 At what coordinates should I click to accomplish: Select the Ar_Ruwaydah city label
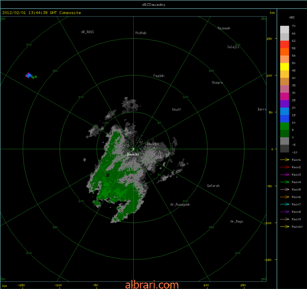pyautogui.click(x=180, y=204)
